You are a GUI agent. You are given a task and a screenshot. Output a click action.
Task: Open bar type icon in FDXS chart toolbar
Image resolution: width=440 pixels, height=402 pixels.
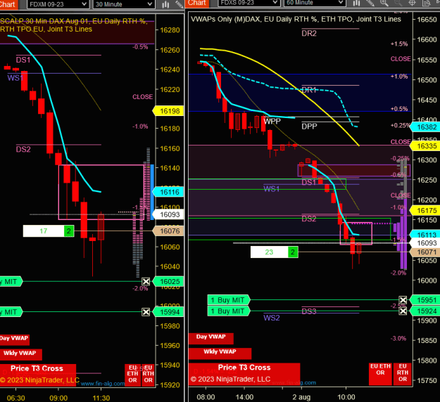point(356,3)
